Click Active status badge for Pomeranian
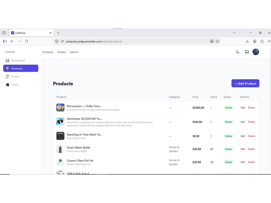Viewport: 271px width, 203px height. click(228, 108)
